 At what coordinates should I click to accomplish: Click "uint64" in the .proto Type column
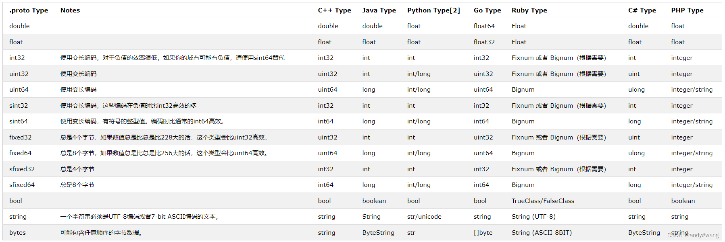click(19, 90)
